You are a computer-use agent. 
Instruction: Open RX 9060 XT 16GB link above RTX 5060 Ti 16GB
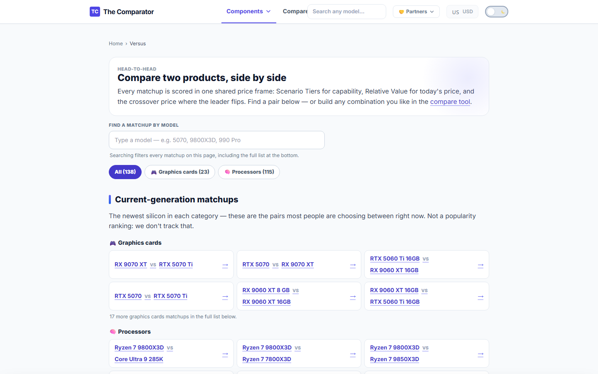pyautogui.click(x=394, y=290)
